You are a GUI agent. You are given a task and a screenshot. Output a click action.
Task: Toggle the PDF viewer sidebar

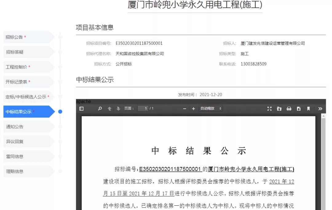[x=81, y=109]
